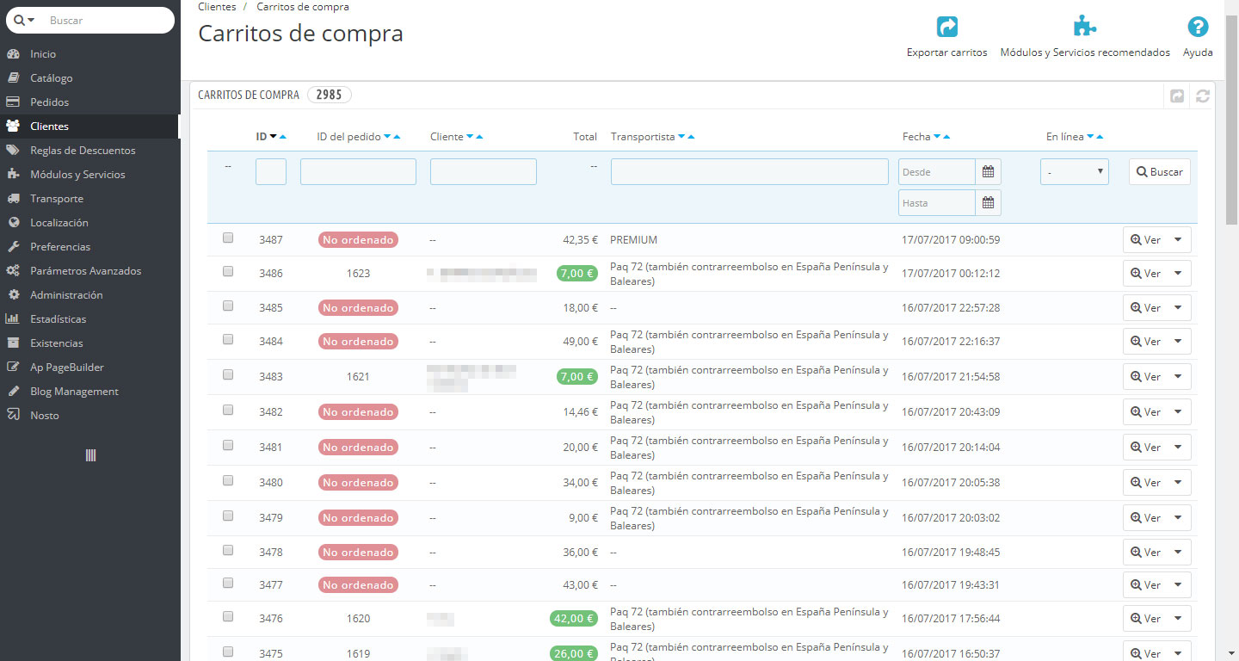The image size is (1239, 661).
Task: Sort En línea column descending arrow
Action: [1090, 137]
